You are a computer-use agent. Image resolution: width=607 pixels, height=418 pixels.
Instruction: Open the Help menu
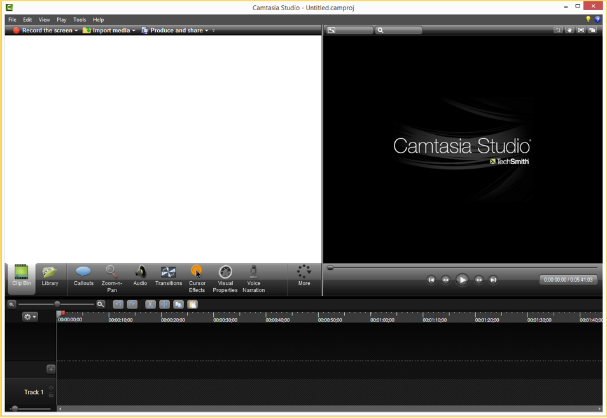point(99,20)
